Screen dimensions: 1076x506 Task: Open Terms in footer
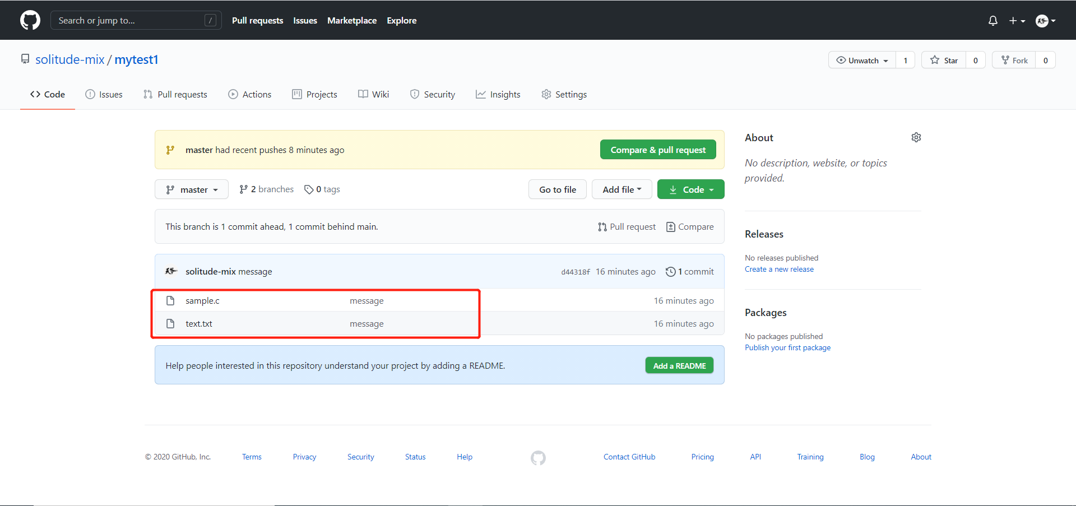[252, 457]
